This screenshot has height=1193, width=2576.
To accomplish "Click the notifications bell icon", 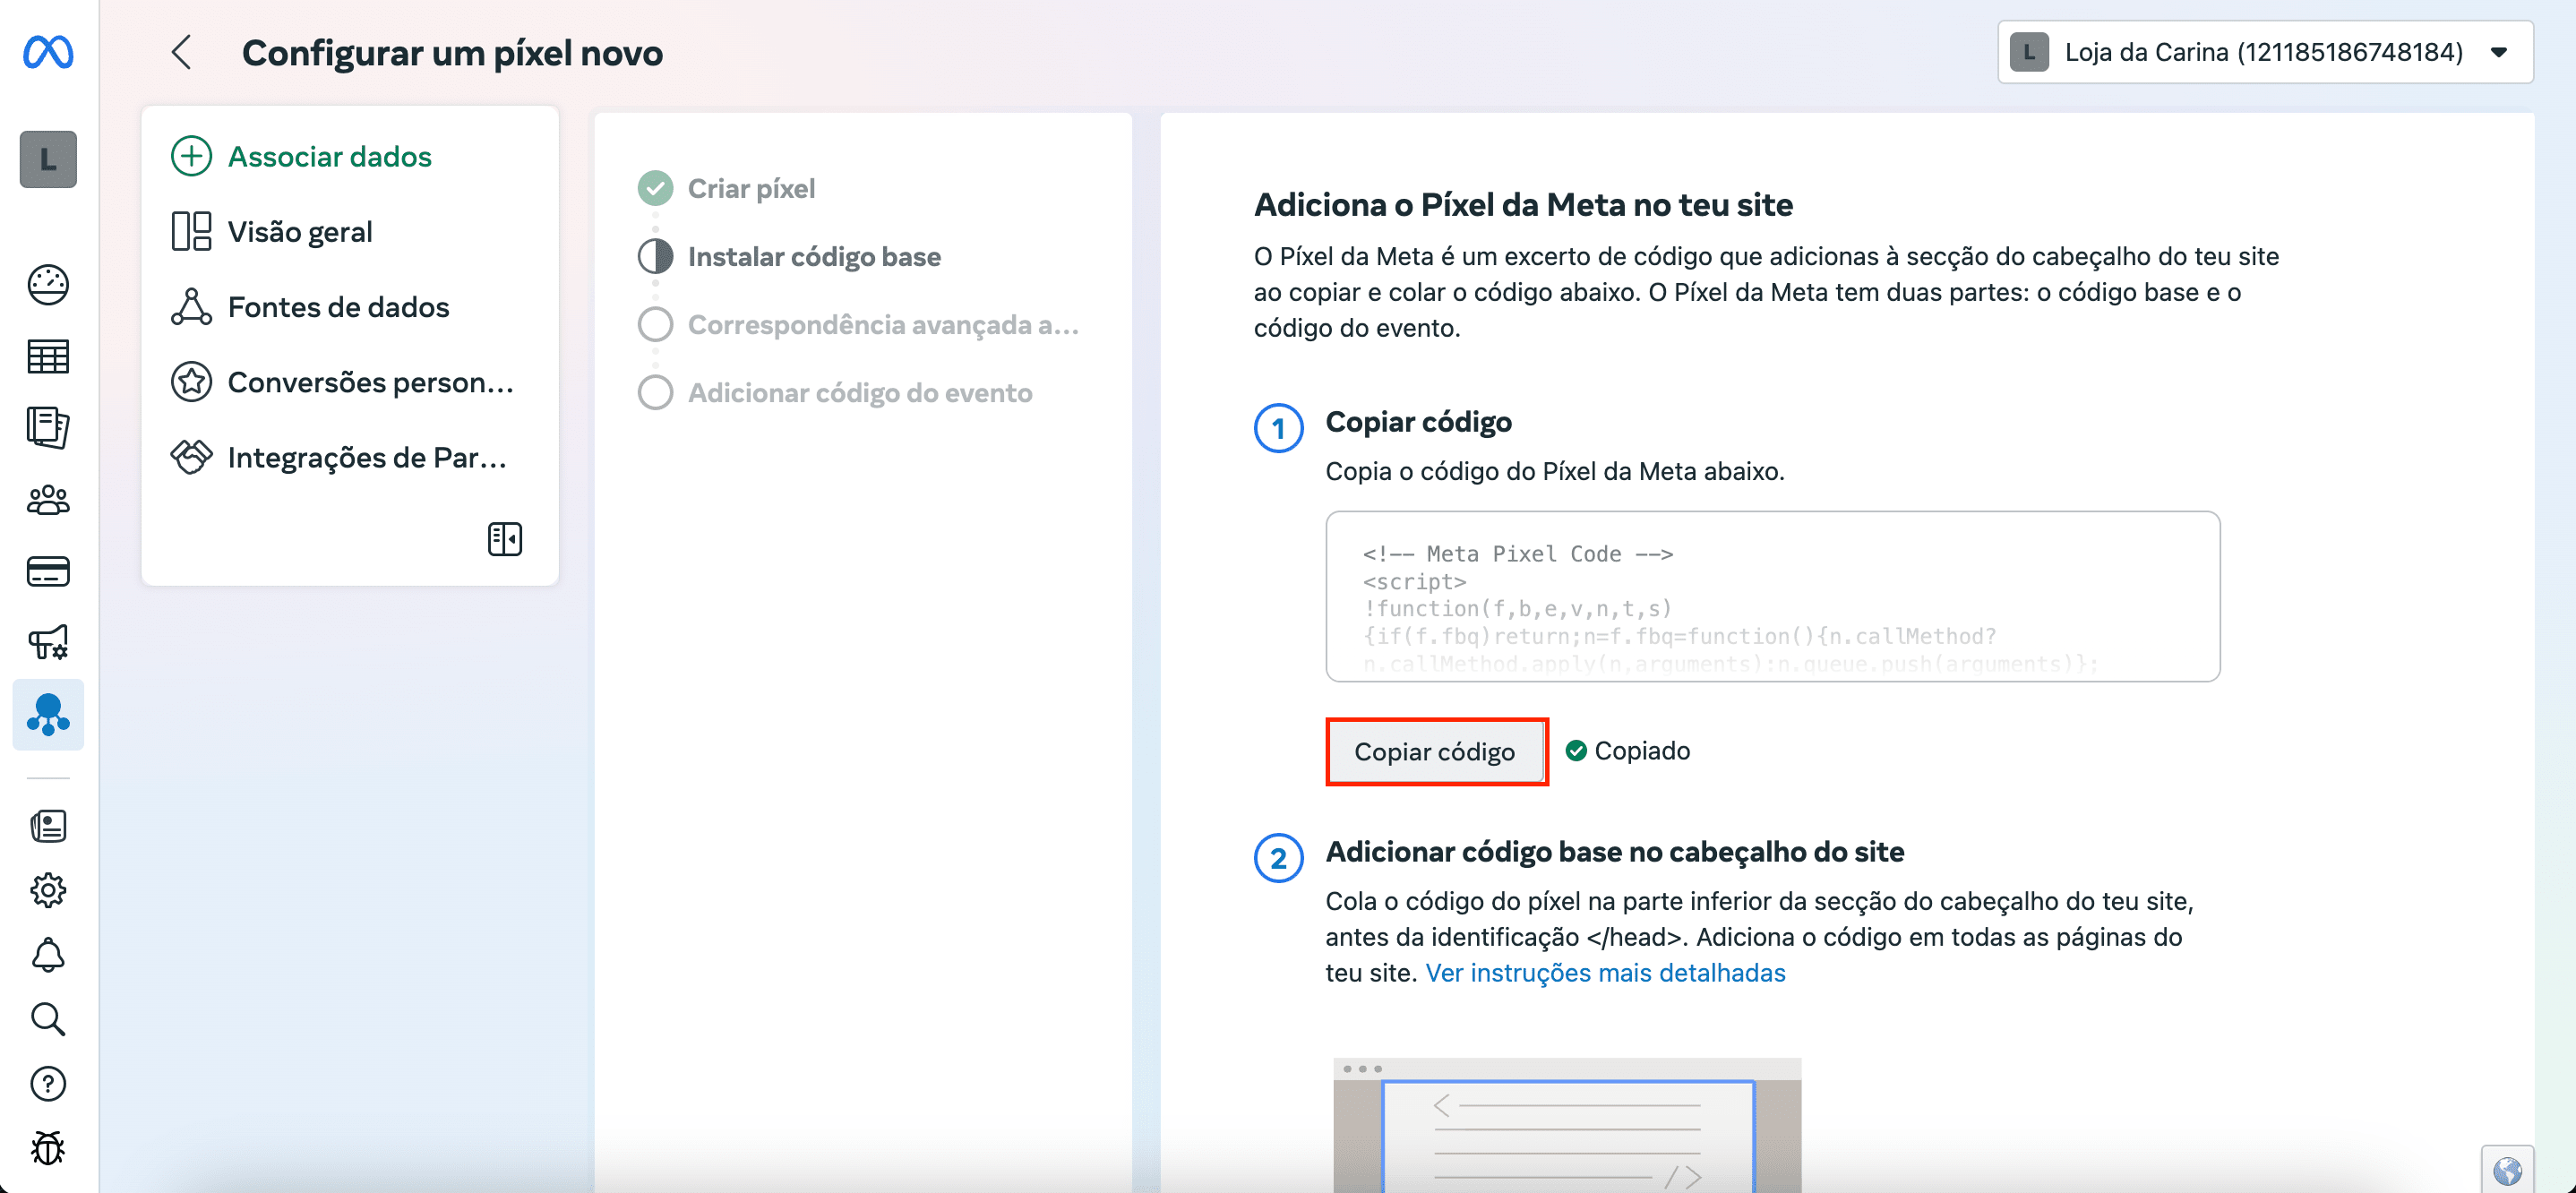I will tap(48, 956).
